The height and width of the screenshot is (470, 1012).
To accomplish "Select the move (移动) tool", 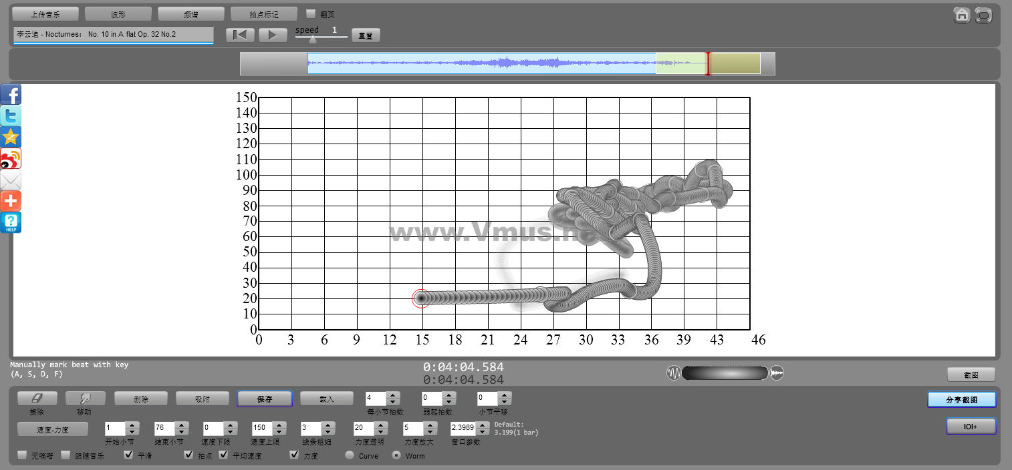I will [x=85, y=399].
